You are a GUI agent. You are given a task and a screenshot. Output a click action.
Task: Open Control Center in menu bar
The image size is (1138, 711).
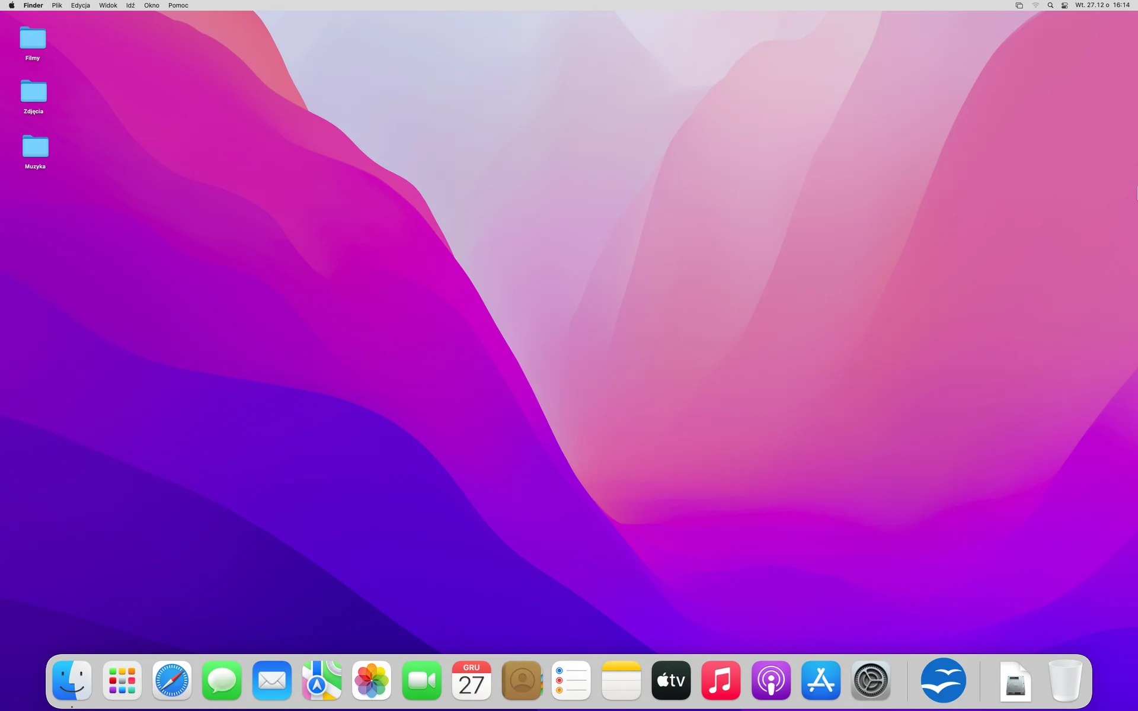(x=1065, y=5)
